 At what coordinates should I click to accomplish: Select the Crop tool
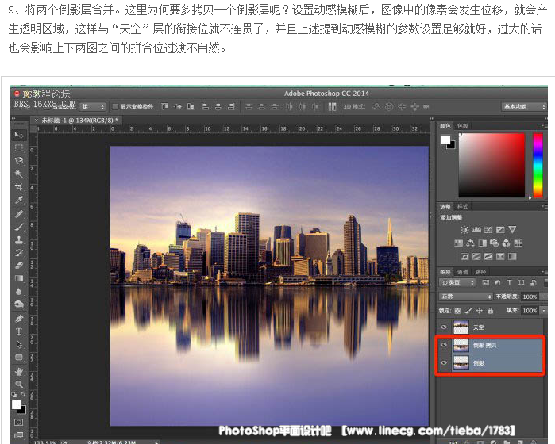click(19, 187)
